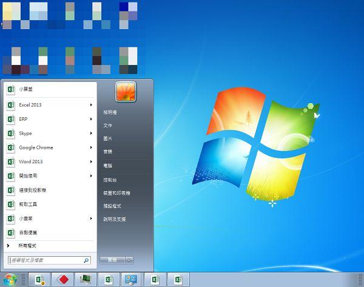Click the flower user account picture
Image resolution: width=364 pixels, height=287 pixels.
(126, 92)
